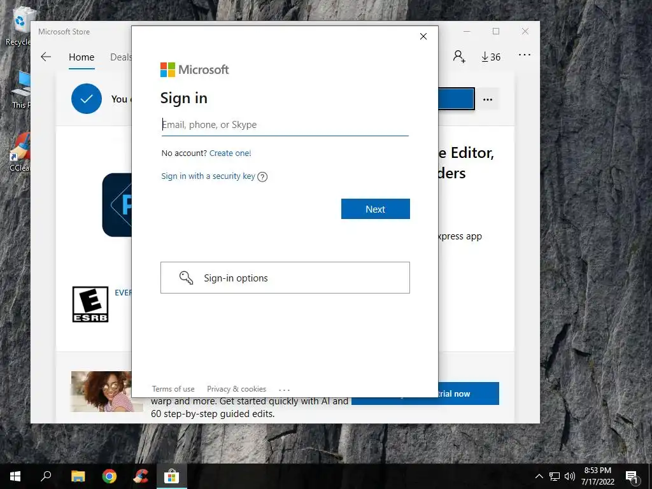Open taskbar Search magnifier
Image resolution: width=652 pixels, height=489 pixels.
click(x=46, y=476)
